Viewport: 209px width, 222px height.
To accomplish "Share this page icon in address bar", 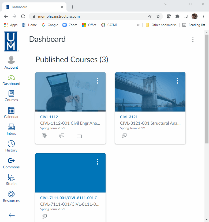I will click(x=150, y=16).
